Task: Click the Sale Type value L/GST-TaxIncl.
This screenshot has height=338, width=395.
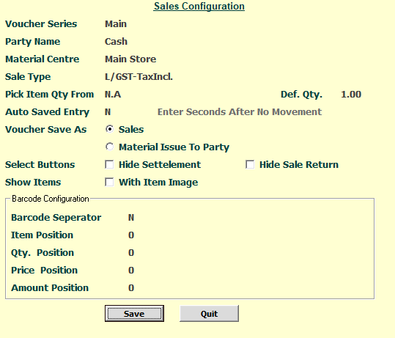Action: 139,77
